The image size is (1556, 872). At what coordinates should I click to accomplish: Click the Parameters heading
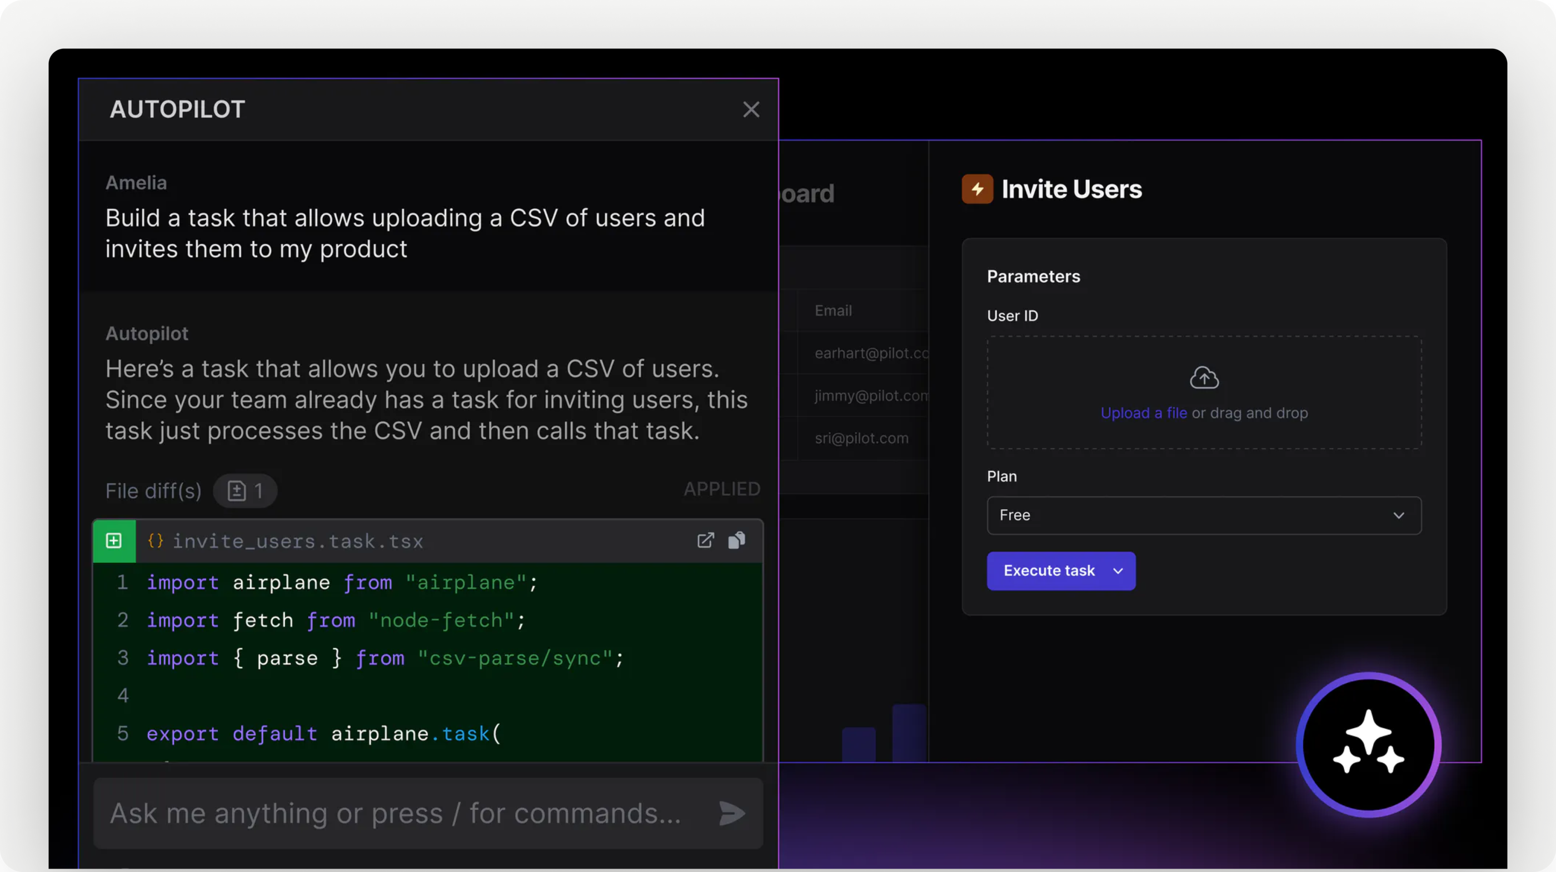point(1034,277)
